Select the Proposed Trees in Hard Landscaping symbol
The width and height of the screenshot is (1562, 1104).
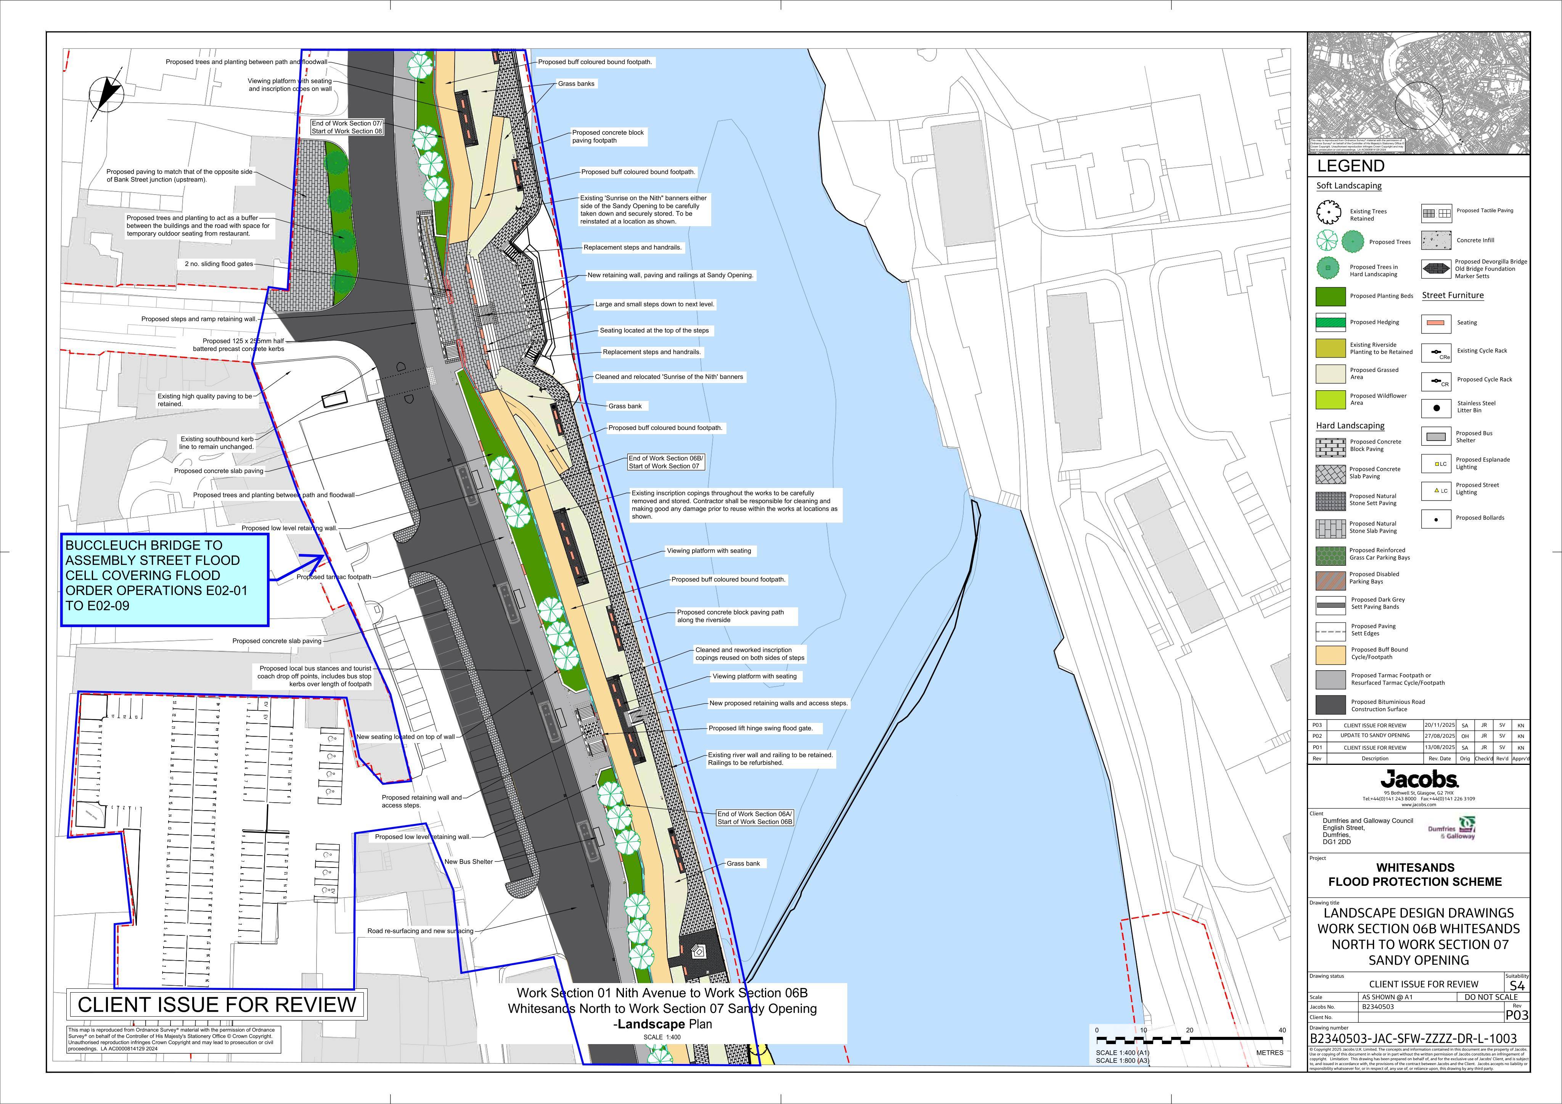[1327, 269]
